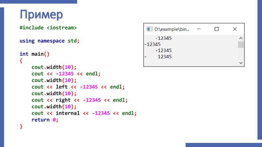Click the console scrollbar down arrow
The width and height of the screenshot is (262, 147).
pyautogui.click(x=241, y=63)
